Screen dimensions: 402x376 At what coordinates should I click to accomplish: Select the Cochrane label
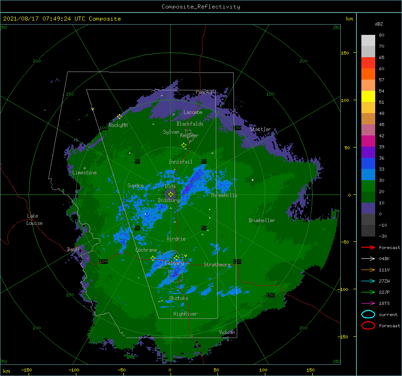point(146,250)
